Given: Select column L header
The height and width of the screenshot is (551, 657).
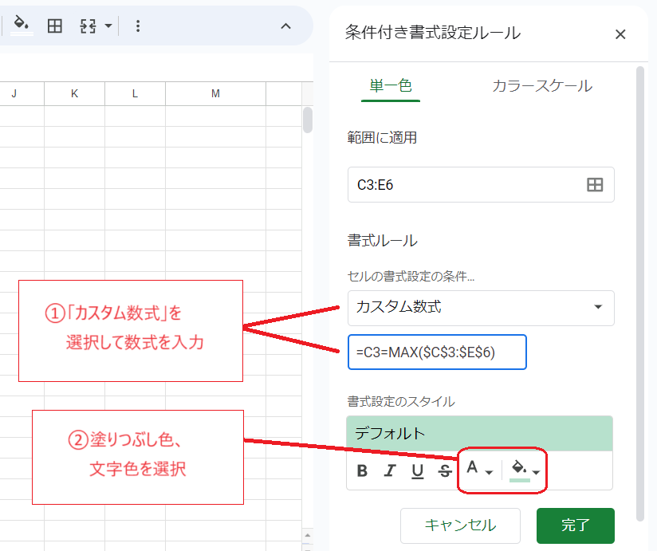Looking at the screenshot, I should (x=135, y=93).
